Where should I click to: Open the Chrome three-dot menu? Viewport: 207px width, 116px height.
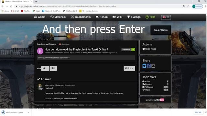tap(205, 6)
